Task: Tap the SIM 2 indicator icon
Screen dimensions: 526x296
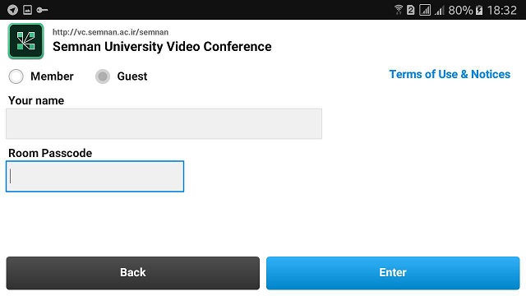Action: click(x=411, y=10)
